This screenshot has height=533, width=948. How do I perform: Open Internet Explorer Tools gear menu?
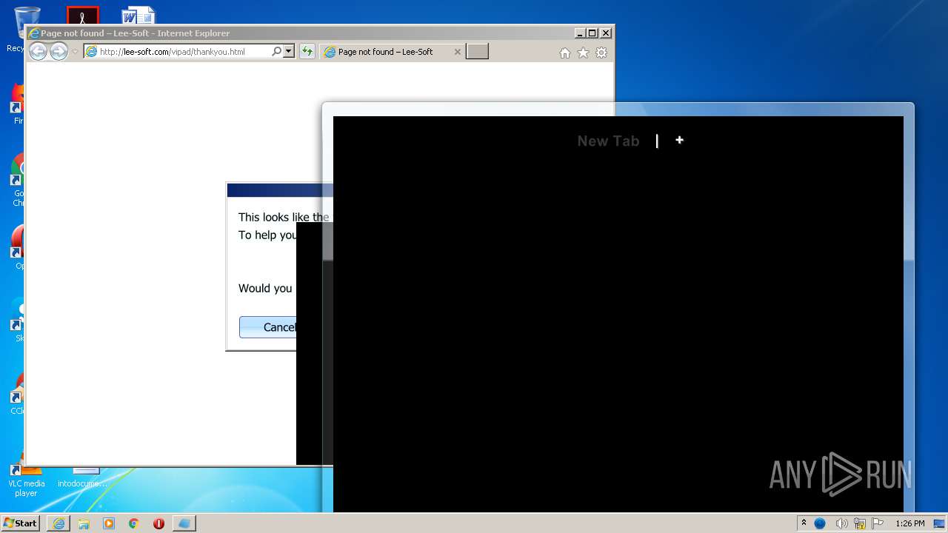coord(601,53)
